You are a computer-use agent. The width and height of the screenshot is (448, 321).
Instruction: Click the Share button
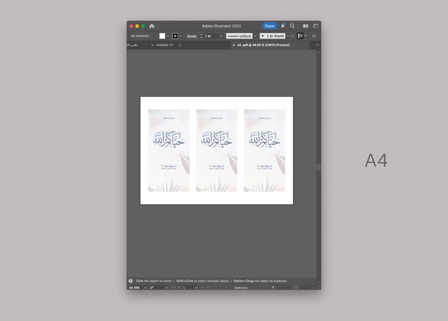click(x=269, y=26)
